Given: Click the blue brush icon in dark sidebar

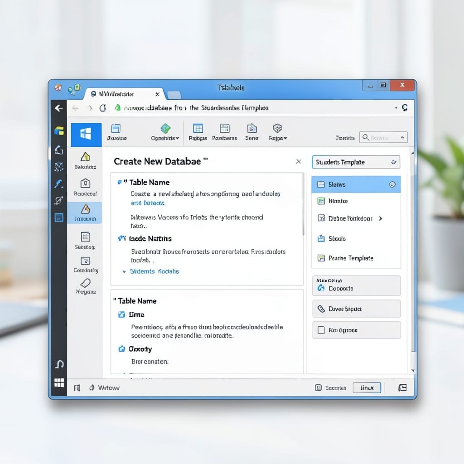Looking at the screenshot, I should point(59,184).
